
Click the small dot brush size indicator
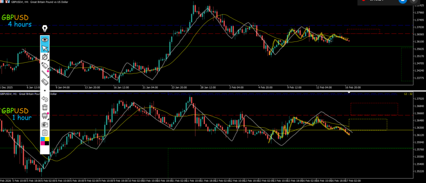click(45, 90)
